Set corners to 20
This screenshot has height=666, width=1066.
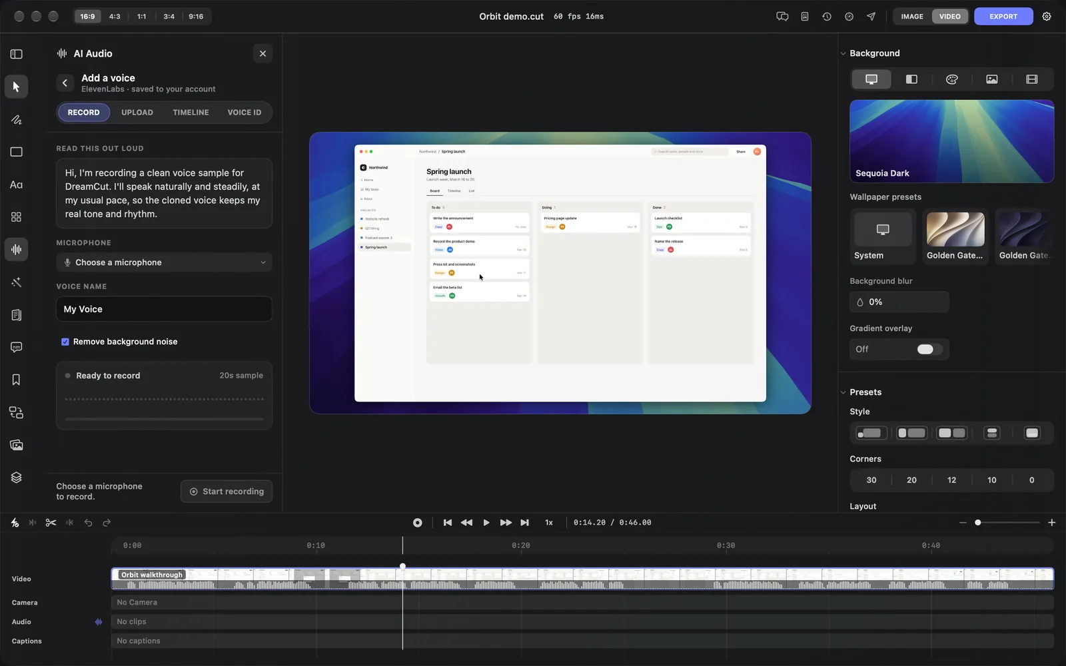pyautogui.click(x=911, y=480)
